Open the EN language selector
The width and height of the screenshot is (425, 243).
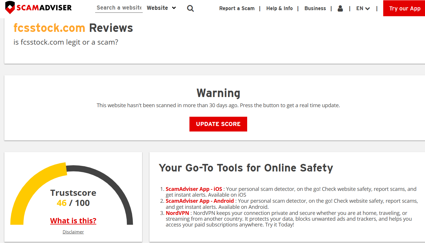[x=363, y=8]
